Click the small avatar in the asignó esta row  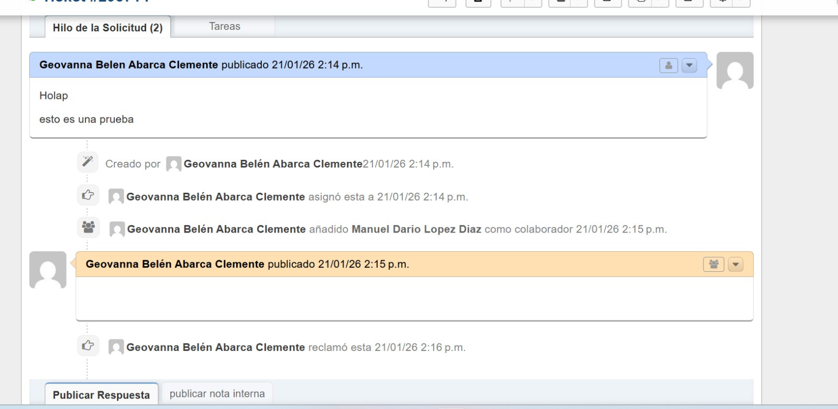(116, 197)
